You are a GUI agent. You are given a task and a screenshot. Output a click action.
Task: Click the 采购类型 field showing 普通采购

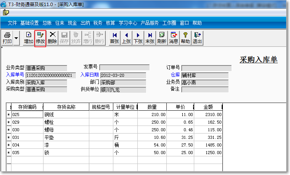(47, 89)
